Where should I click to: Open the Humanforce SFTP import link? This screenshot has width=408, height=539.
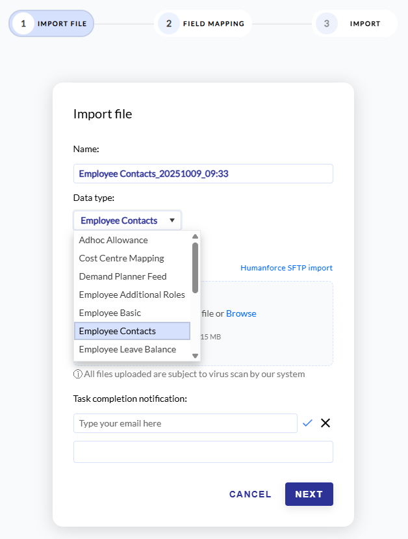pyautogui.click(x=286, y=267)
